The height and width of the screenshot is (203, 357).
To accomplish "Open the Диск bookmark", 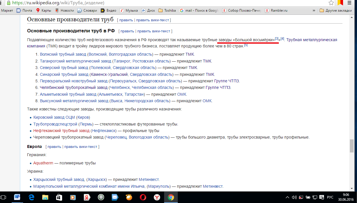I will pos(148,11).
